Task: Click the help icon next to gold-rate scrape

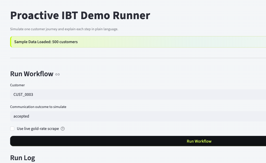Action: pyautogui.click(x=62, y=129)
